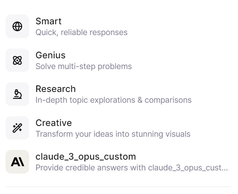This screenshot has width=238, height=194.
Task: Click the Anthropic logo icon for claude_3_opus_custom
Action: (x=17, y=162)
